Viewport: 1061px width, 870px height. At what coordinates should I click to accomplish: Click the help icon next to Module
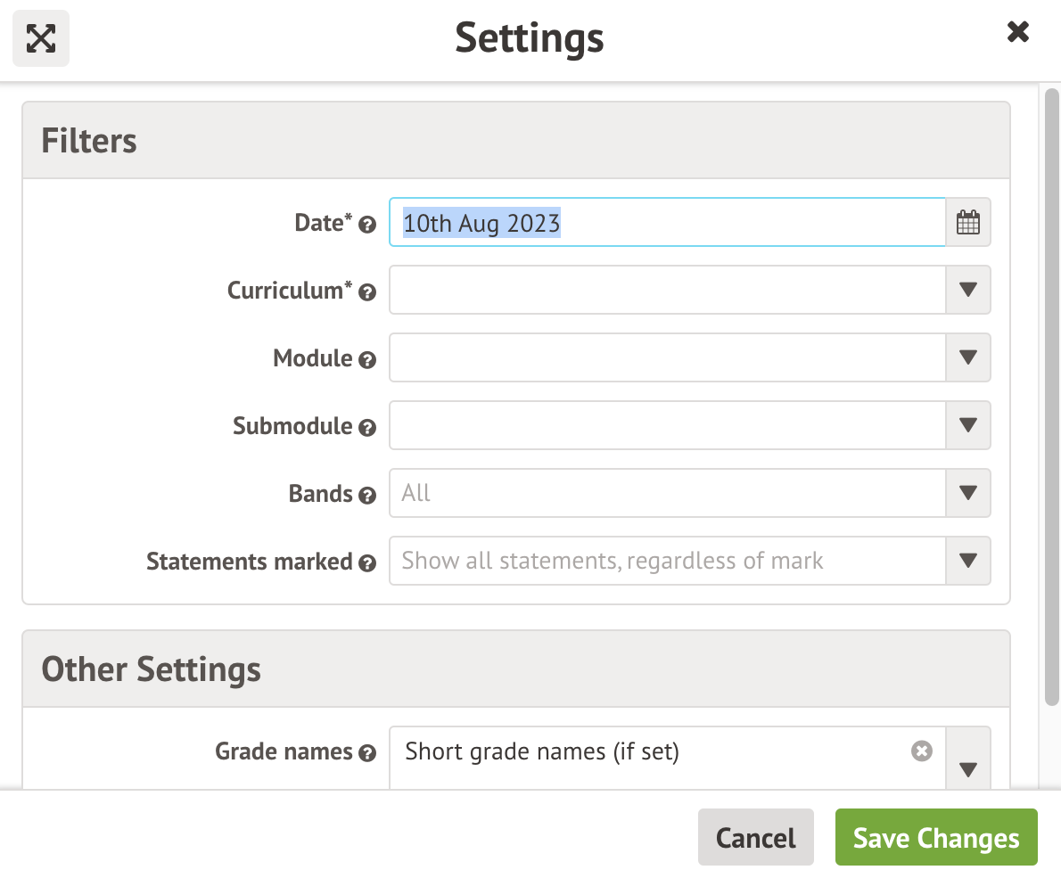(367, 360)
